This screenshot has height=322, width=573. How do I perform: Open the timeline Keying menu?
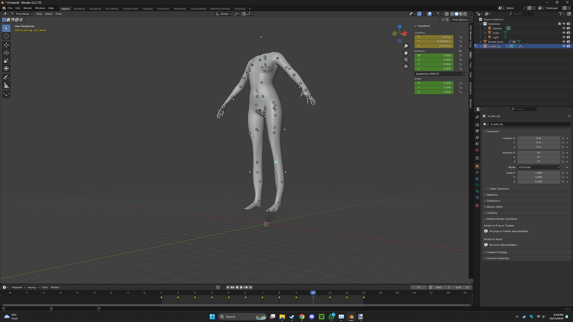(33, 287)
